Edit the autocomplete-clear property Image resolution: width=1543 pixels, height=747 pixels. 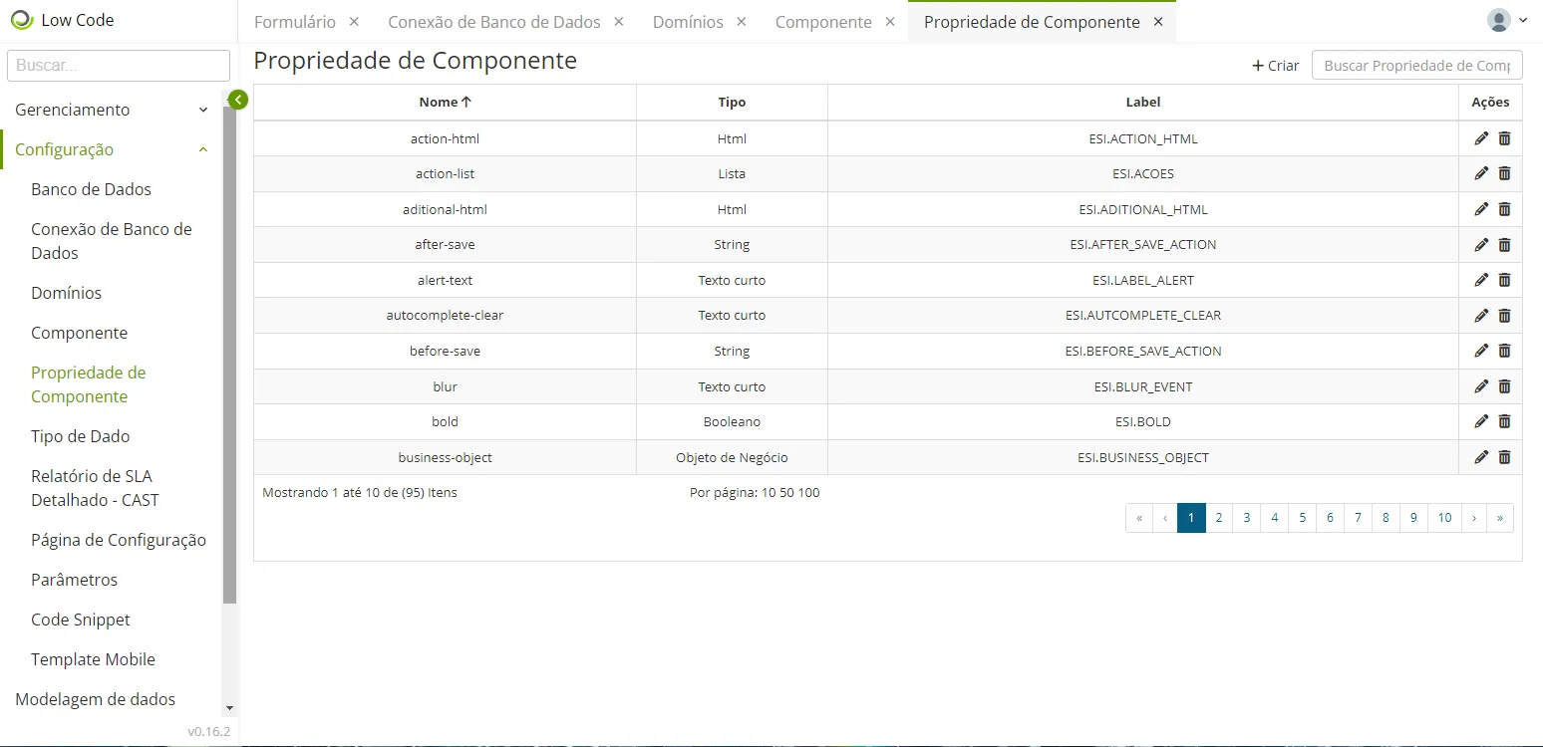pyautogui.click(x=1481, y=315)
